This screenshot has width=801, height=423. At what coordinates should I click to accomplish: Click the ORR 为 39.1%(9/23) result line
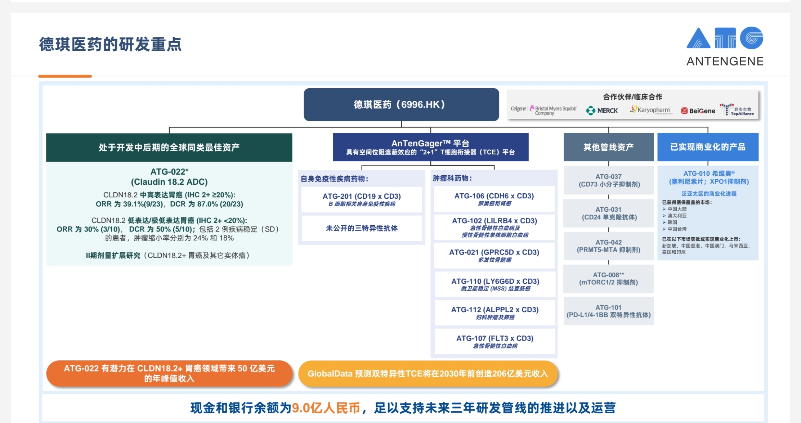point(169,204)
